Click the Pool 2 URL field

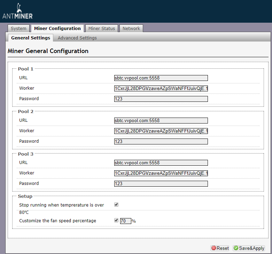click(161, 121)
